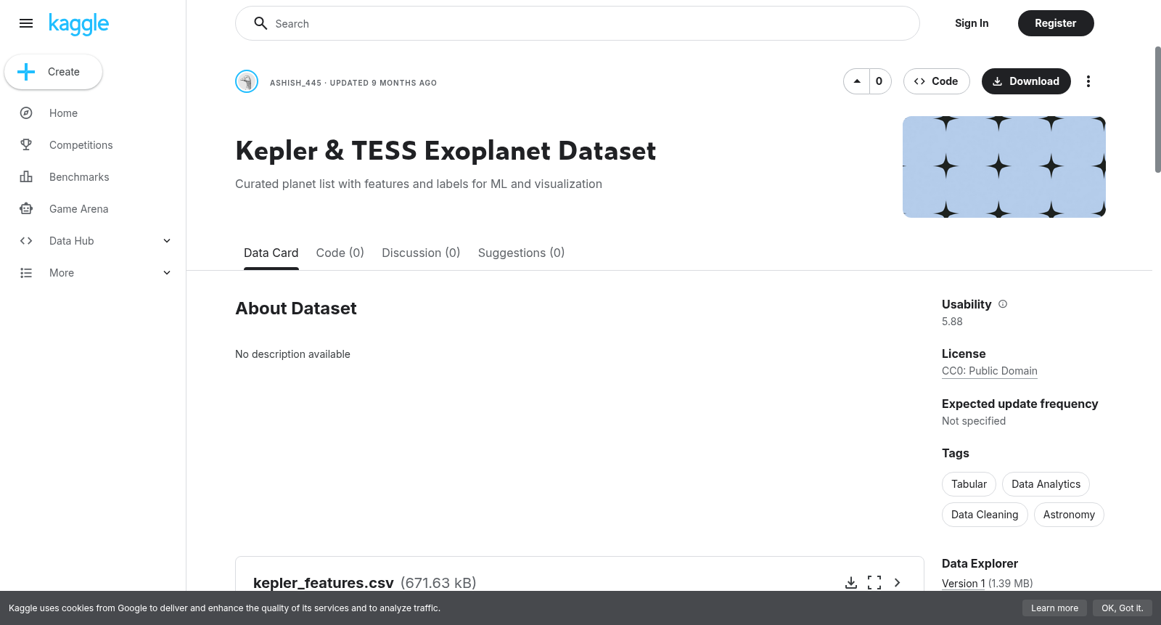The height and width of the screenshot is (625, 1161).
Task: Click Learn more in cookie banner
Action: [x=1054, y=608]
